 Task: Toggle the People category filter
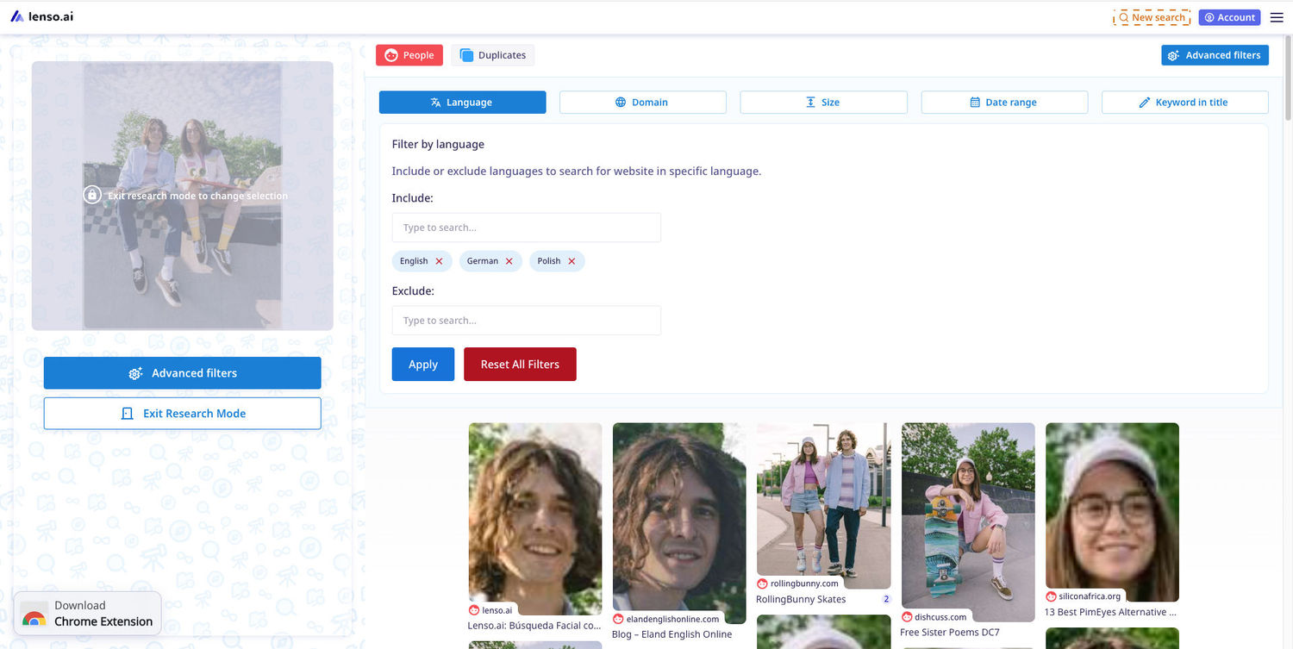tap(409, 55)
